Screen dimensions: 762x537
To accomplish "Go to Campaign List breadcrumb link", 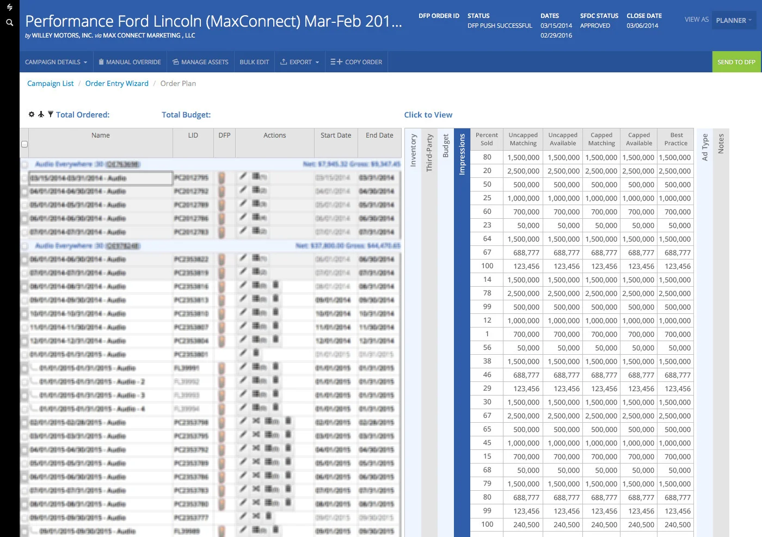I will 50,83.
